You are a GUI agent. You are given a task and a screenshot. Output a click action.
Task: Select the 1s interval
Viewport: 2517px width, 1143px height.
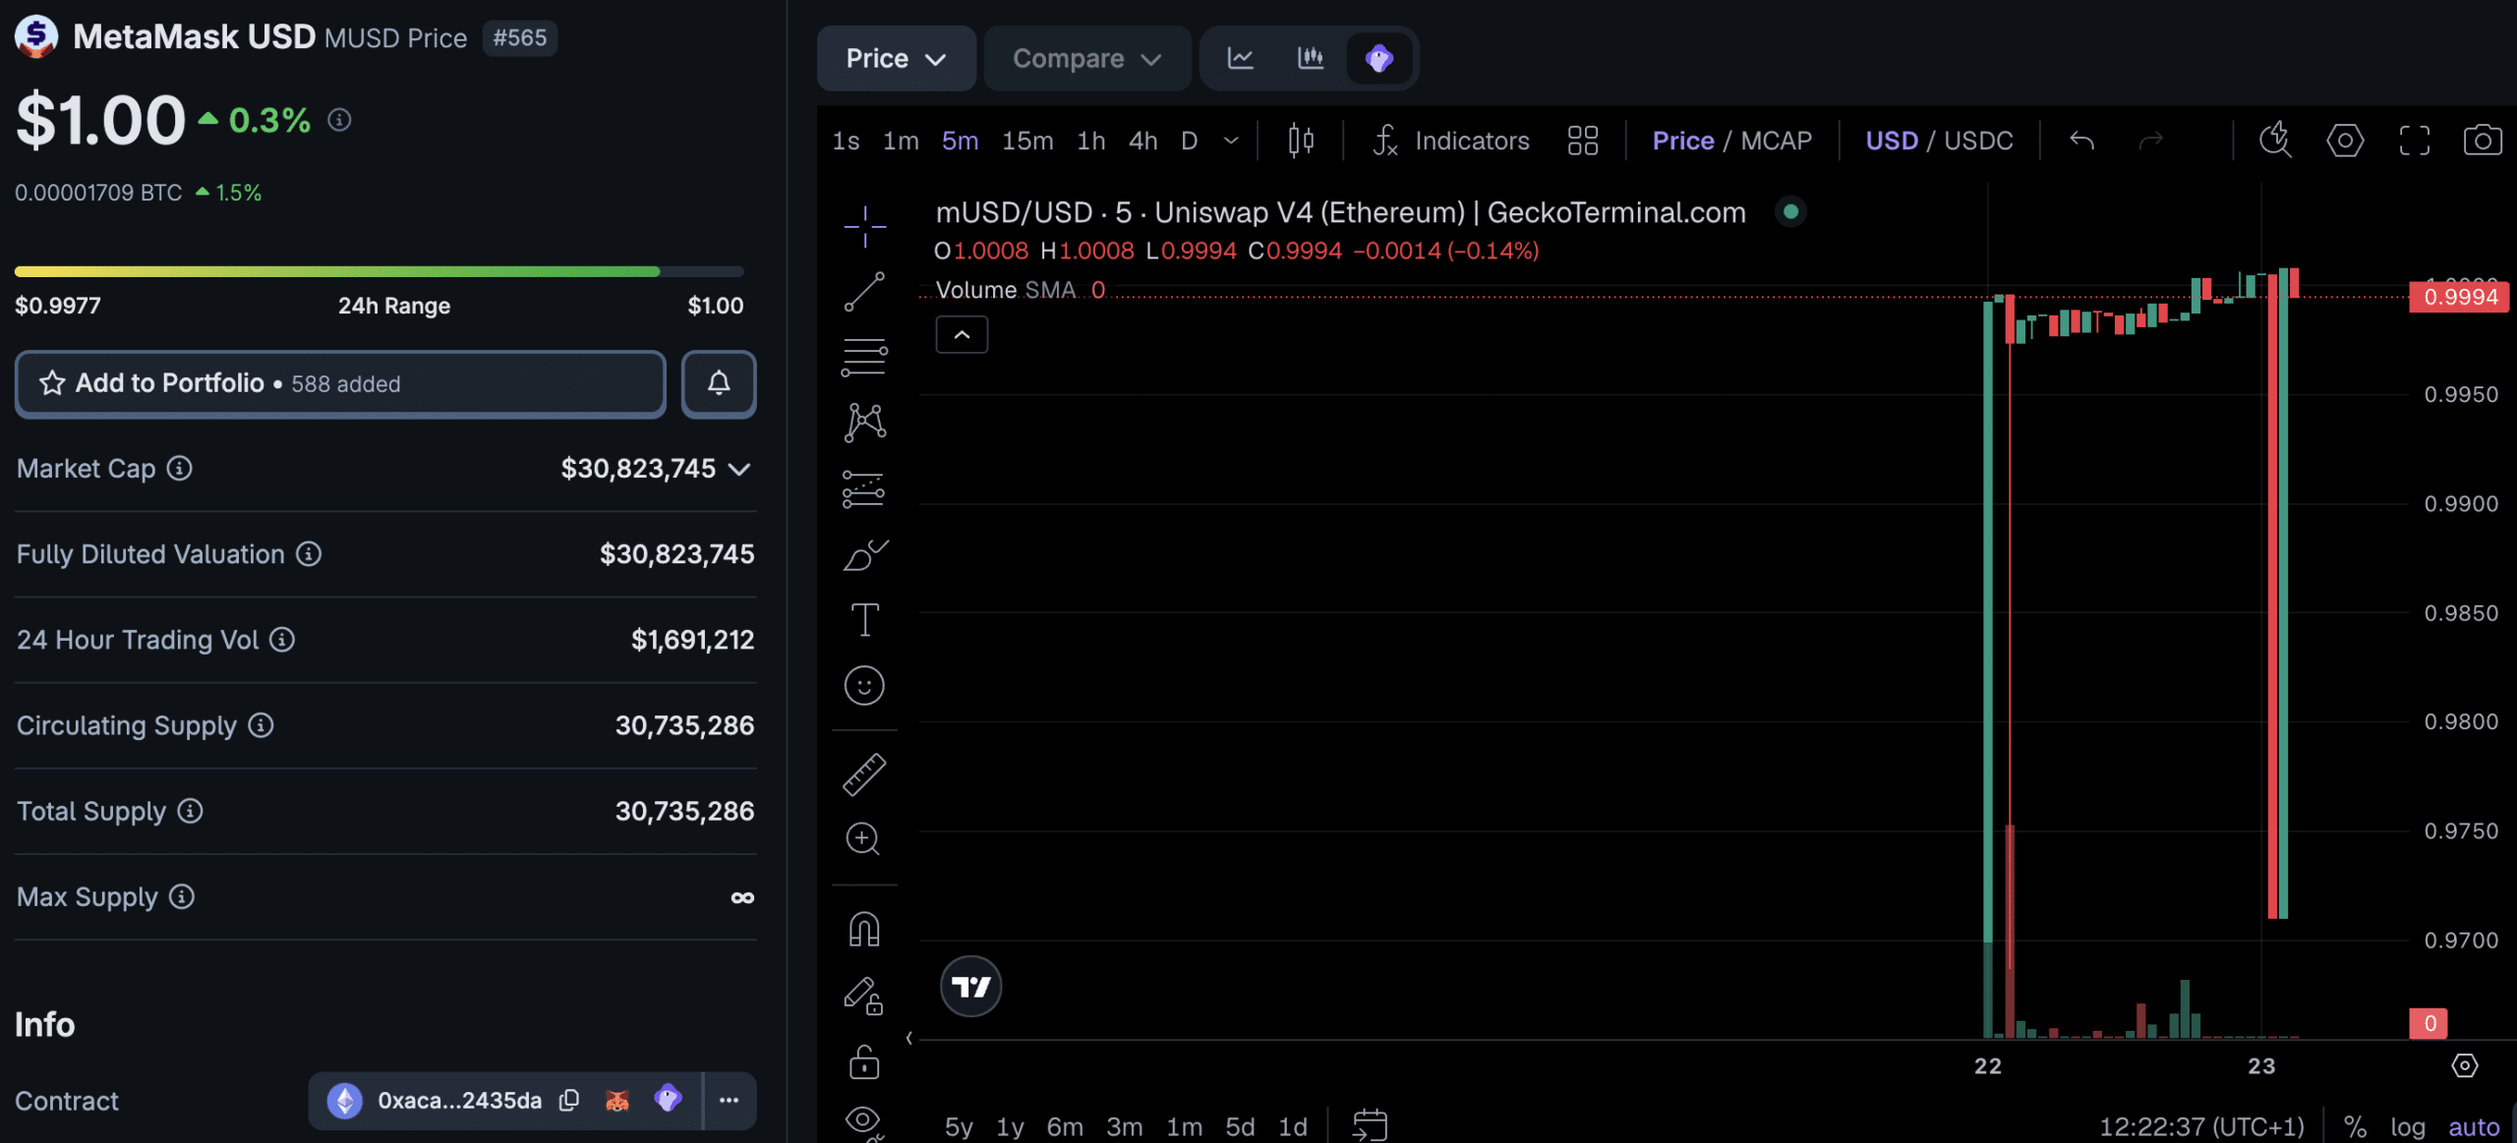(x=846, y=141)
